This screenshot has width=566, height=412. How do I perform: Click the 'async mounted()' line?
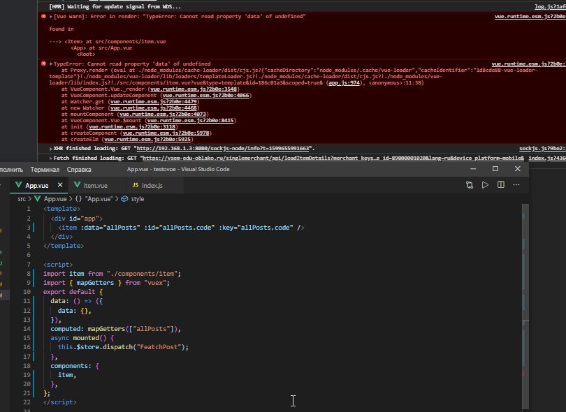click(82, 338)
